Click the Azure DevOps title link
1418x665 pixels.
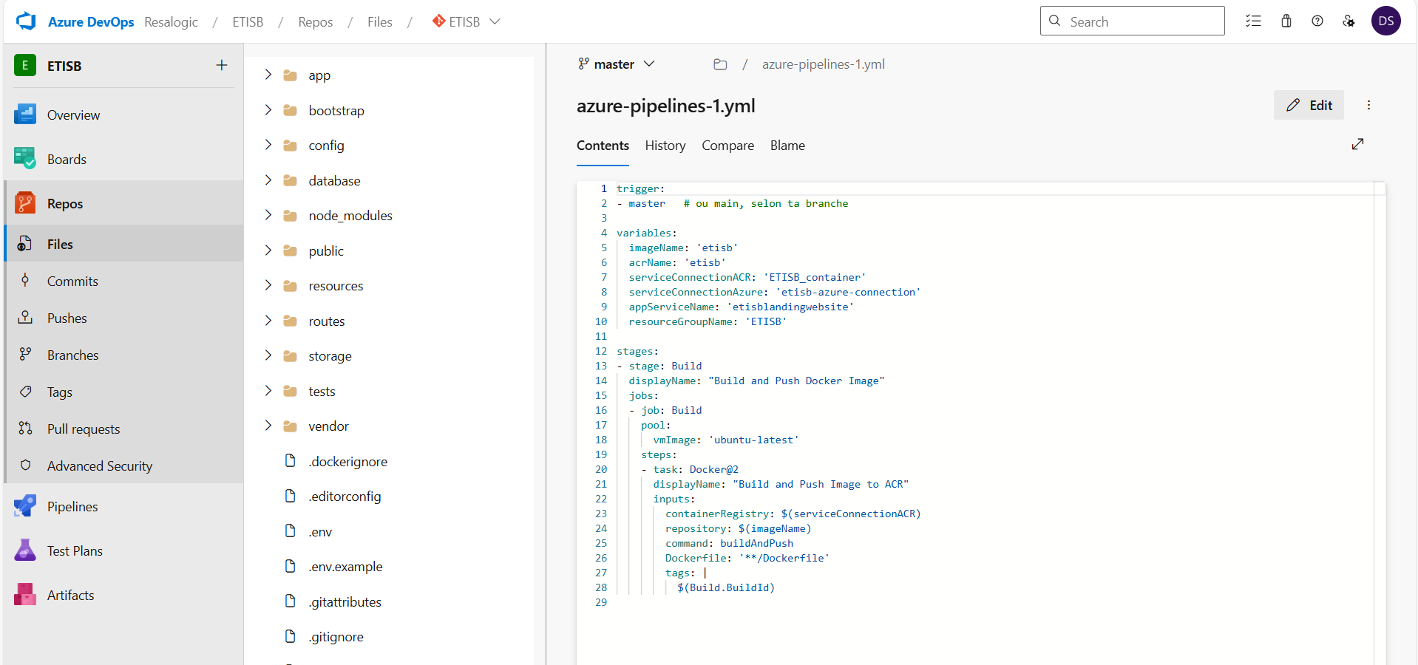point(91,22)
